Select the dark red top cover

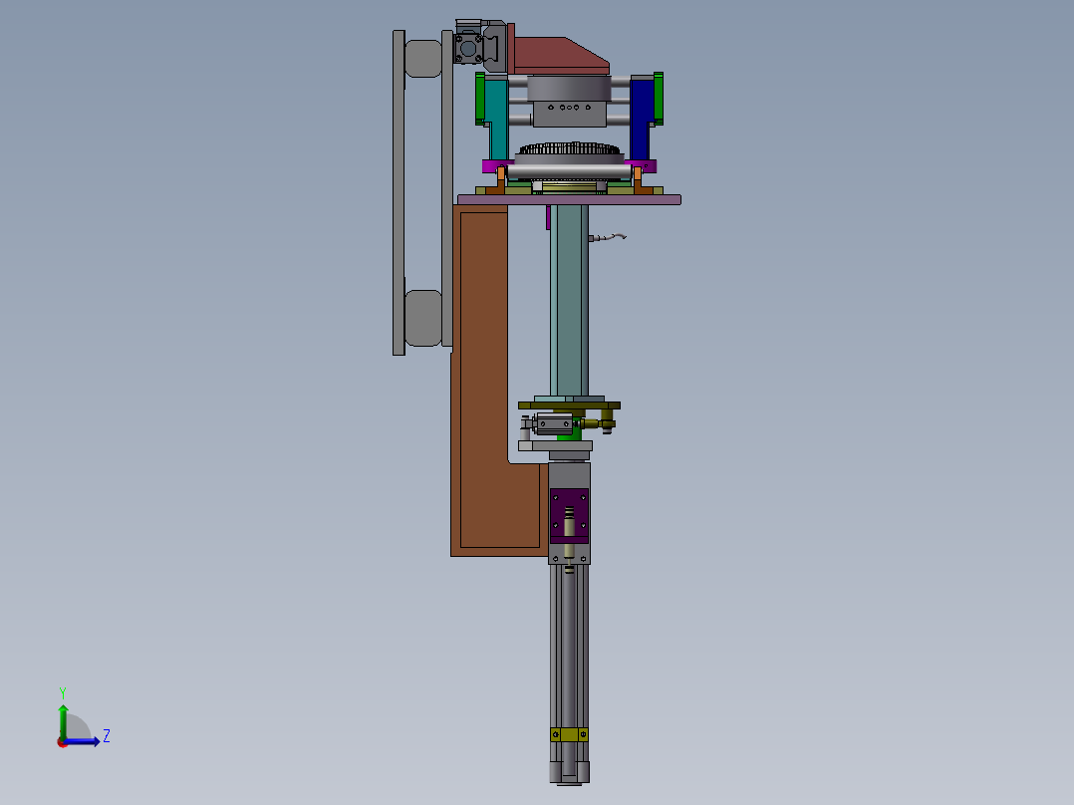[560, 56]
